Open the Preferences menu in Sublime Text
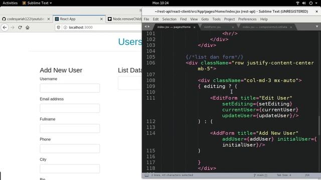 tap(247, 19)
